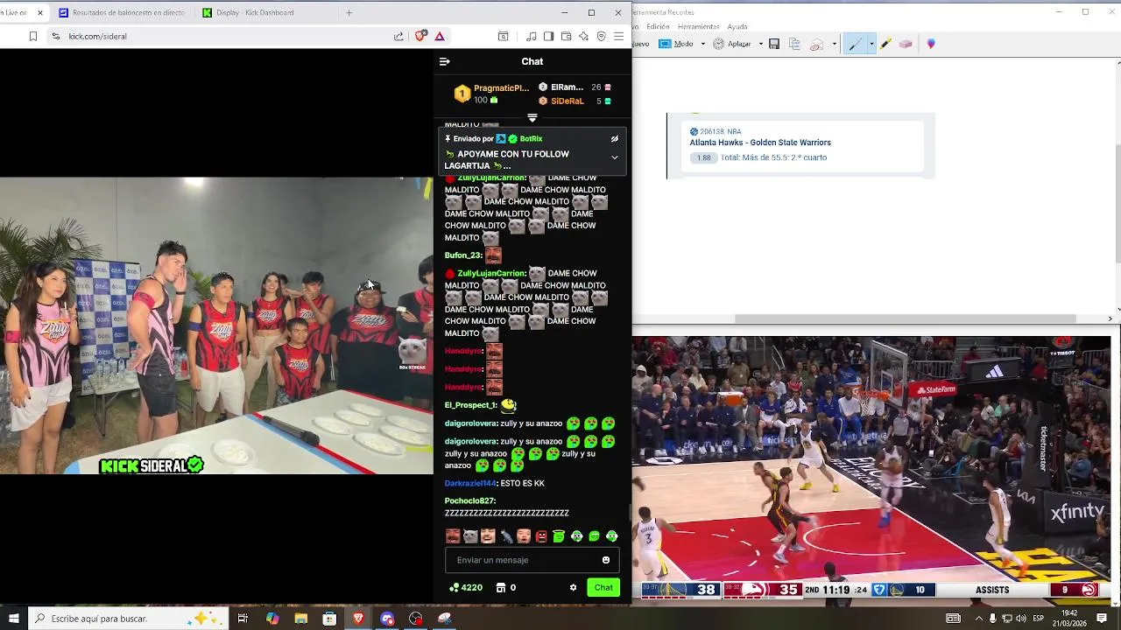The image size is (1121, 630).
Task: Unpin the BotRix pinned message
Action: pos(615,138)
